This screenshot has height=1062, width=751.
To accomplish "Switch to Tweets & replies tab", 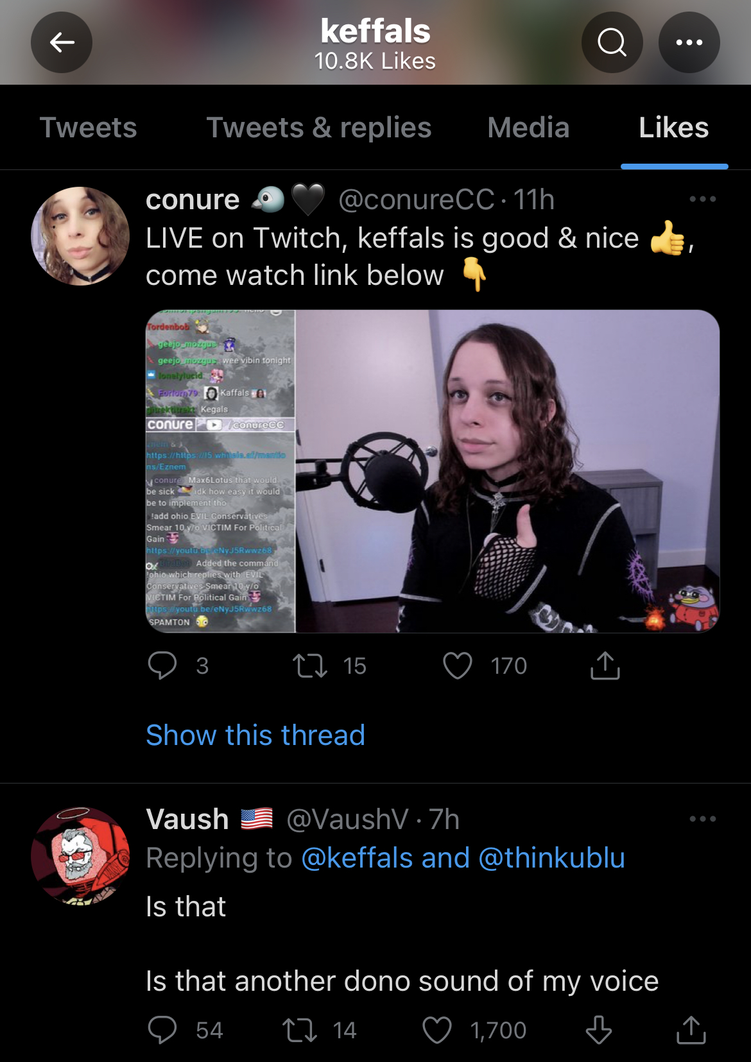I will point(319,127).
